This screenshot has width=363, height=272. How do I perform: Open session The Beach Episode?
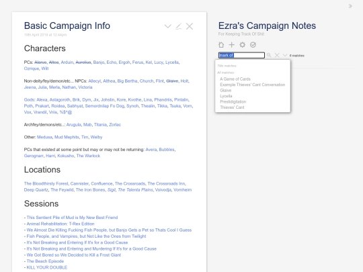coord(45,261)
